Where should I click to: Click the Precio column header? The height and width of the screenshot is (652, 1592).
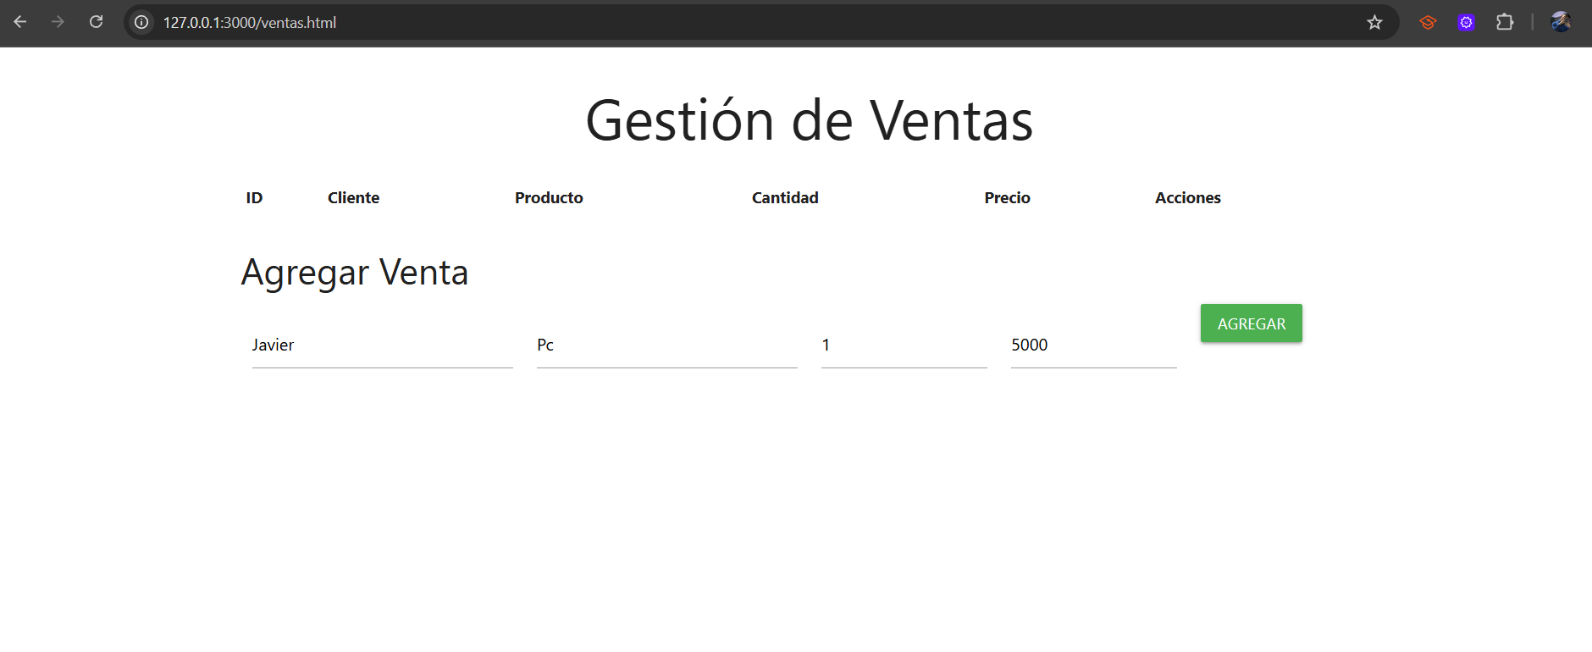(x=1007, y=197)
